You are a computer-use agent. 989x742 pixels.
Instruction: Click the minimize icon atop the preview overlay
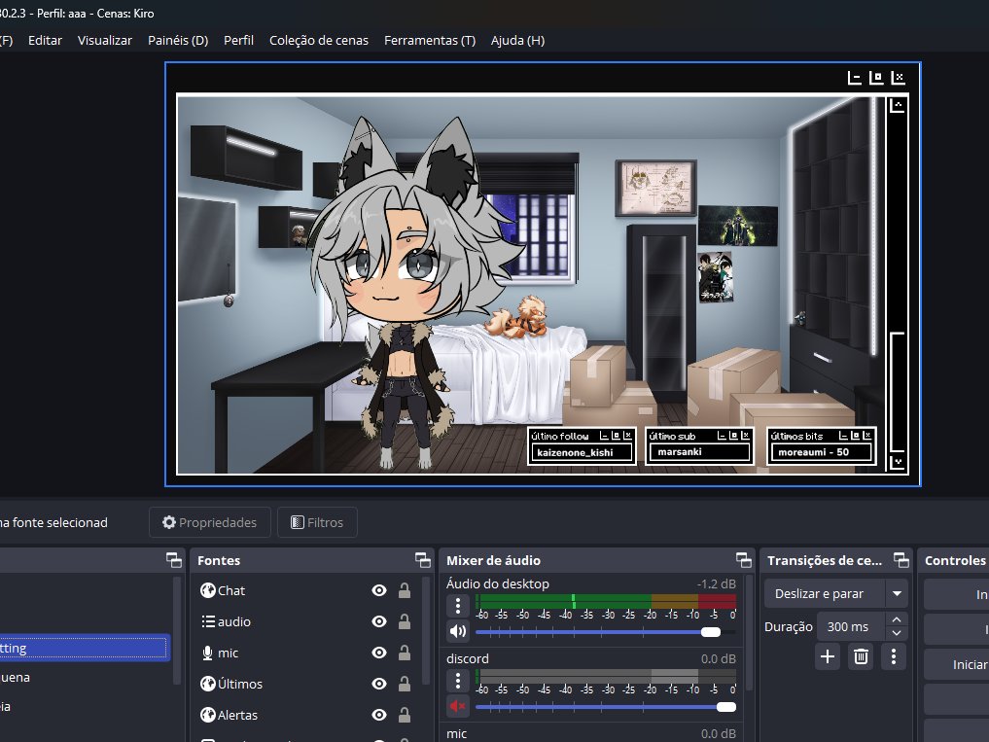click(x=854, y=78)
